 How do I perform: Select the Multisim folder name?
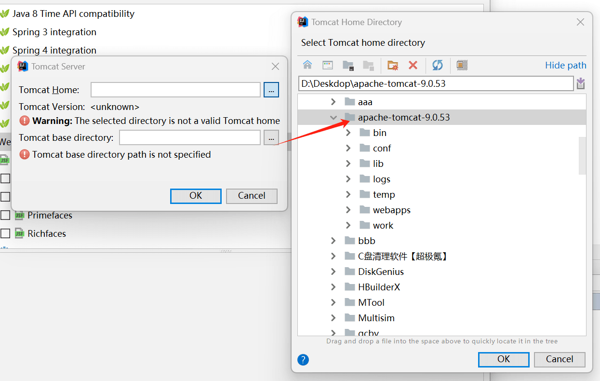point(376,318)
